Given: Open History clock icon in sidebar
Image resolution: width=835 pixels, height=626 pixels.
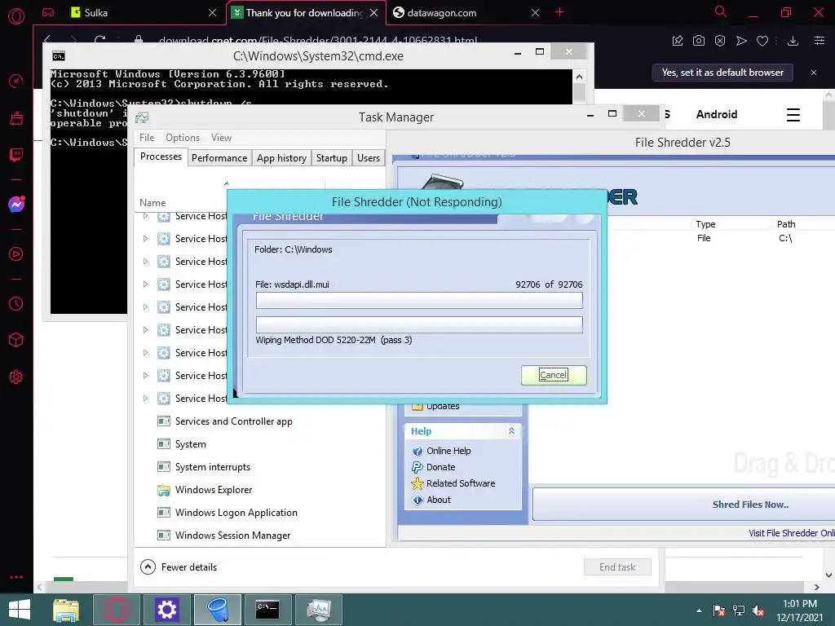Looking at the screenshot, I should coord(16,303).
